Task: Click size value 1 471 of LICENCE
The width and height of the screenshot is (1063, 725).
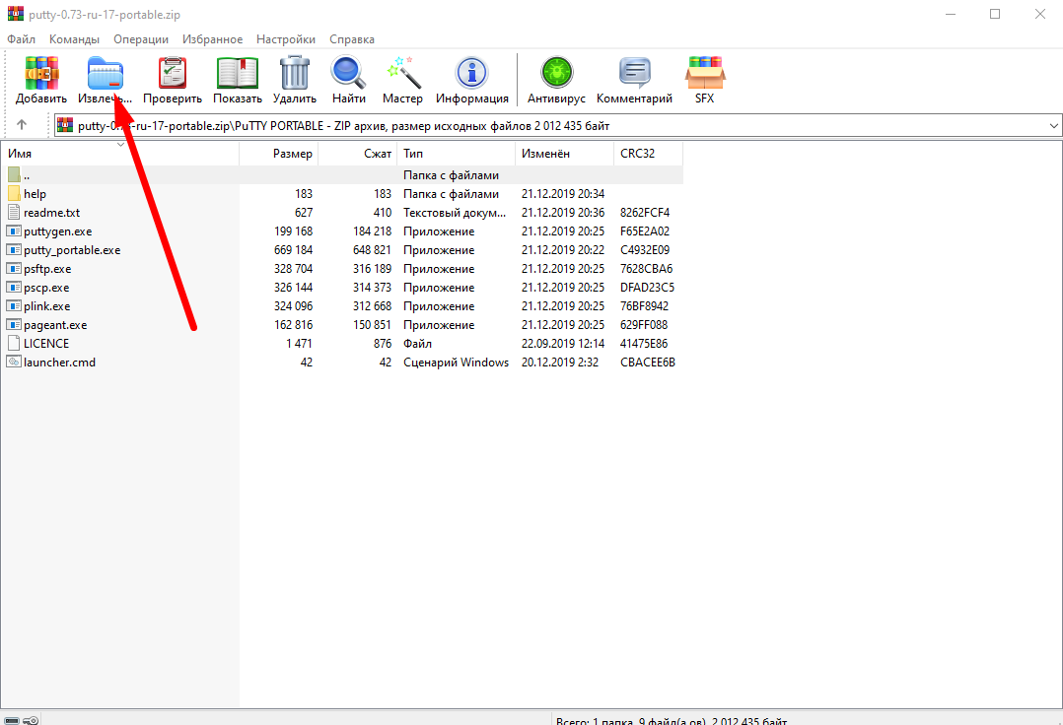Action: pos(299,343)
